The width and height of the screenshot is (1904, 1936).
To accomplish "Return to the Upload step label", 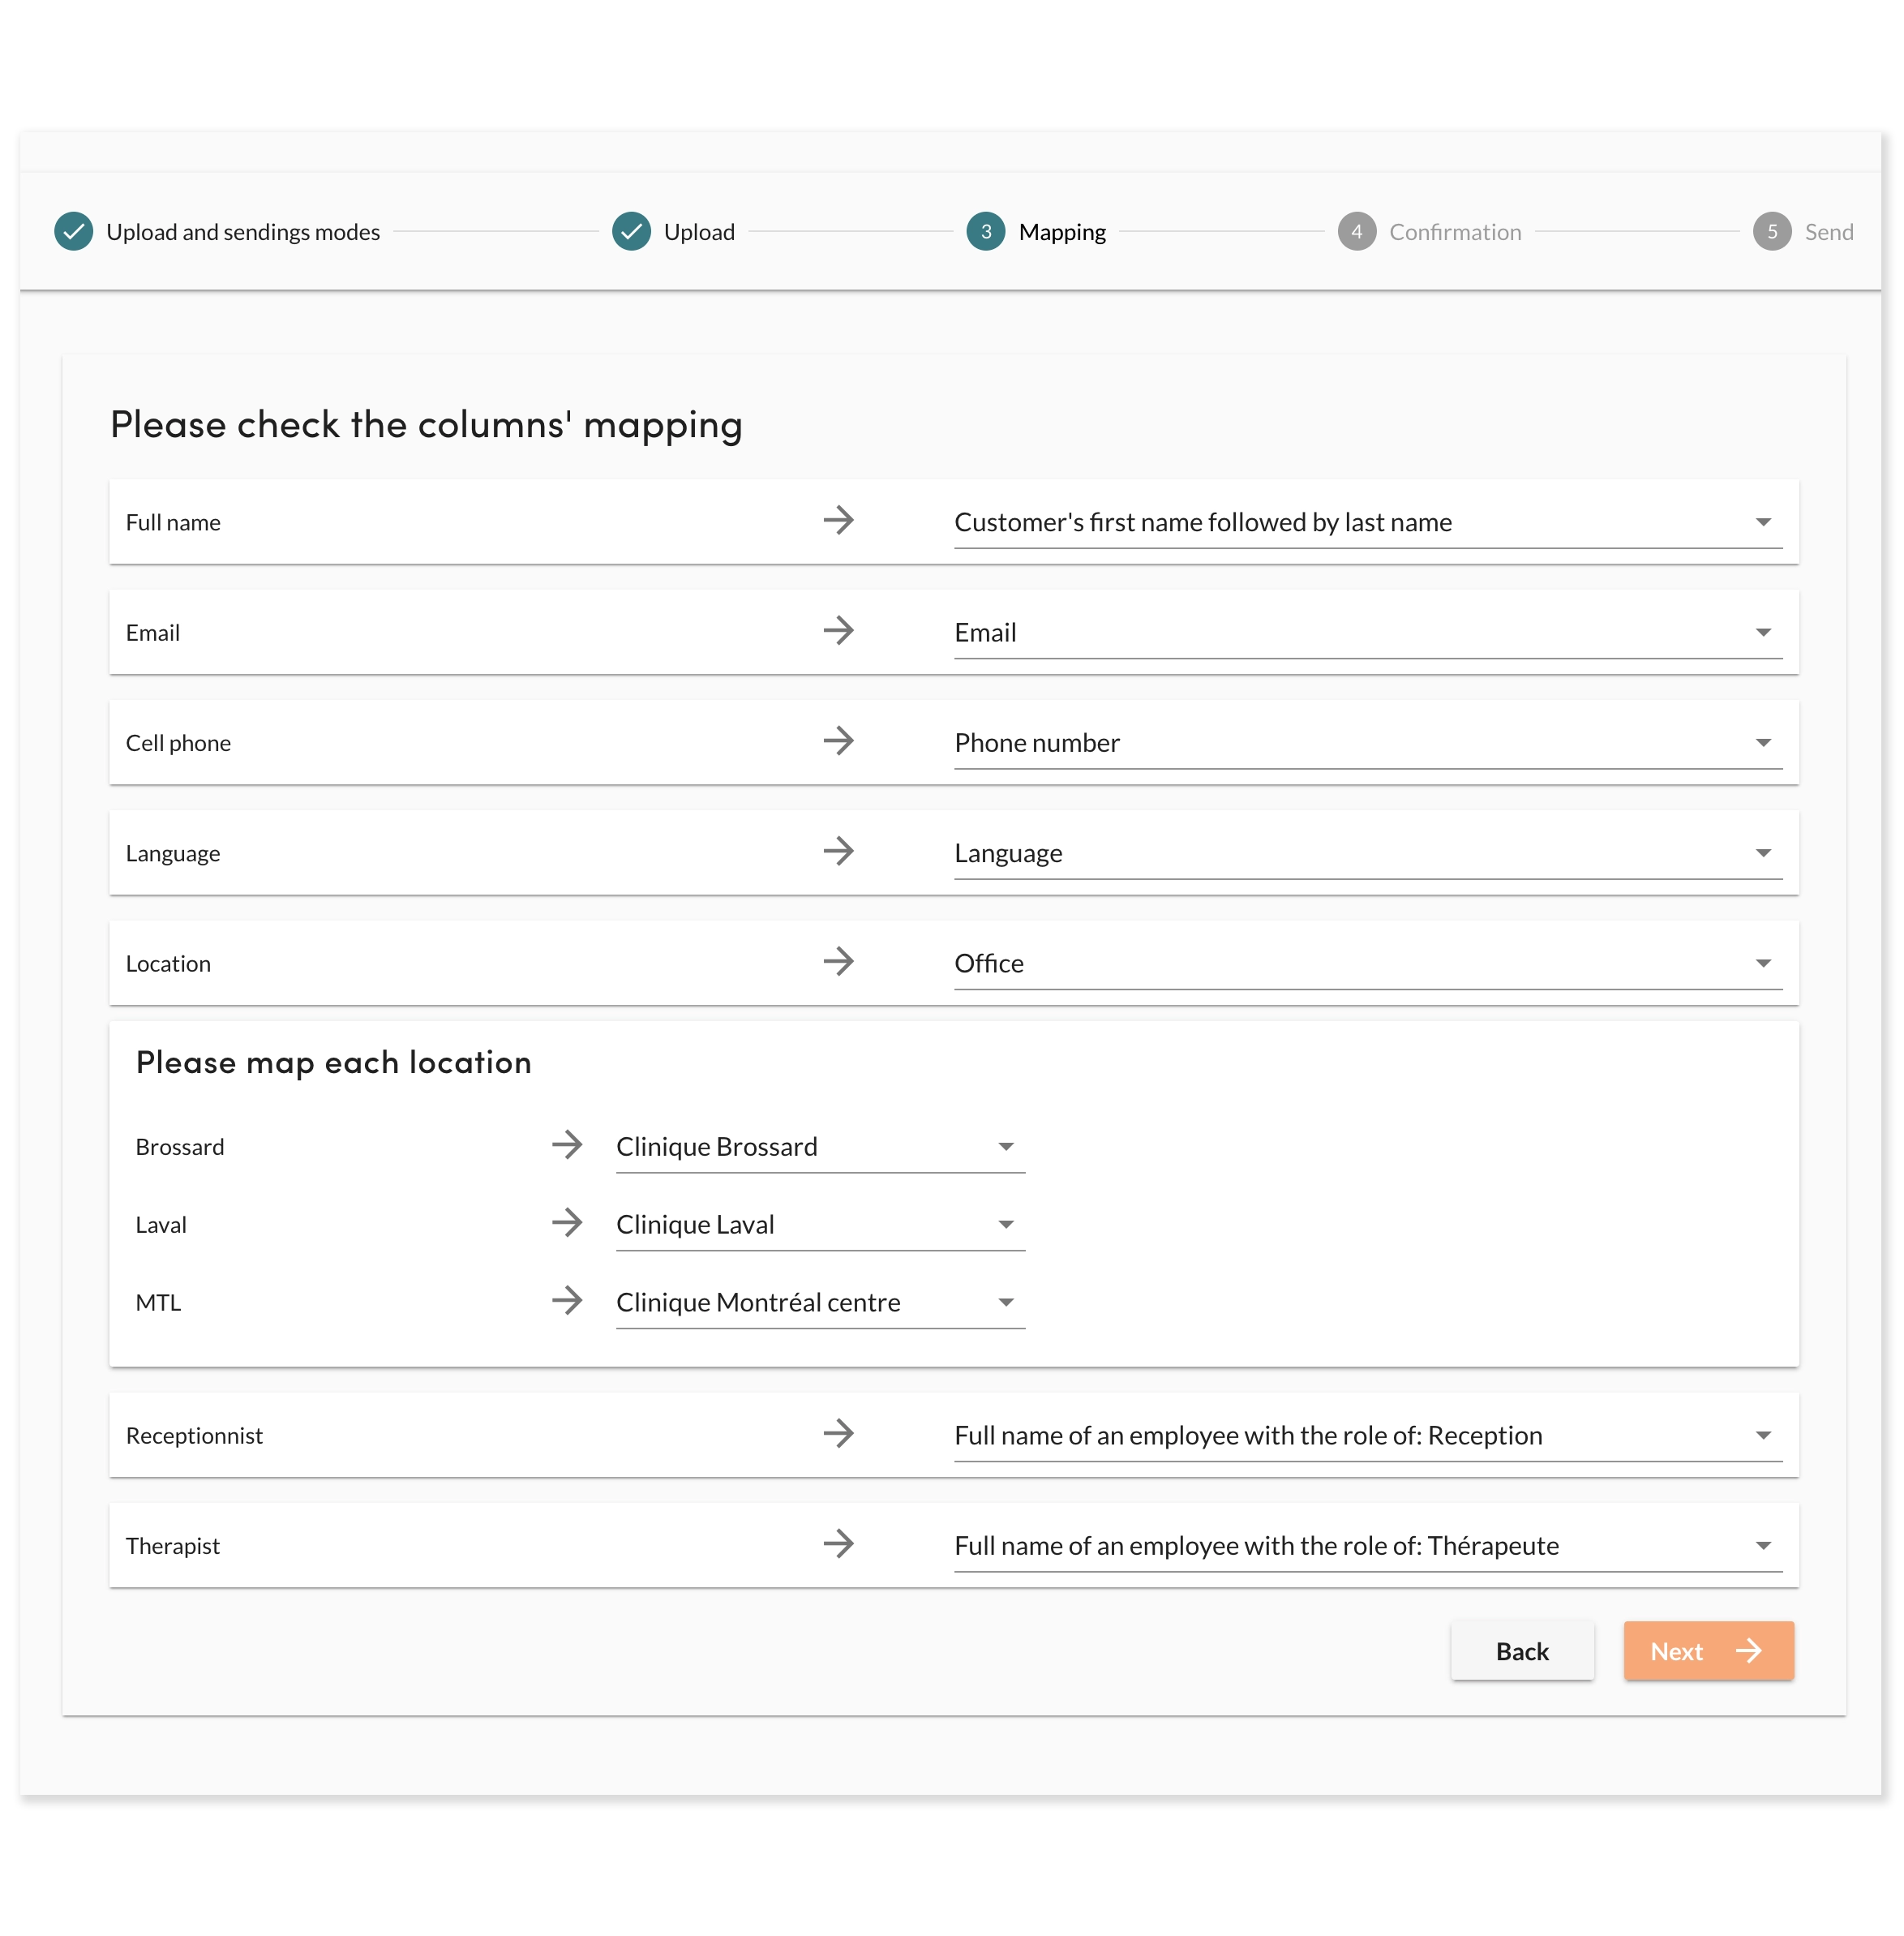I will click(x=699, y=232).
